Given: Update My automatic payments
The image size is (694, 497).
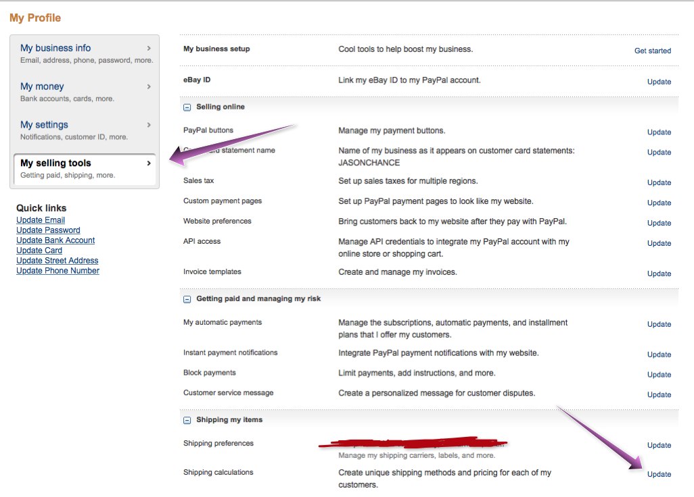Looking at the screenshot, I should coord(660,324).
